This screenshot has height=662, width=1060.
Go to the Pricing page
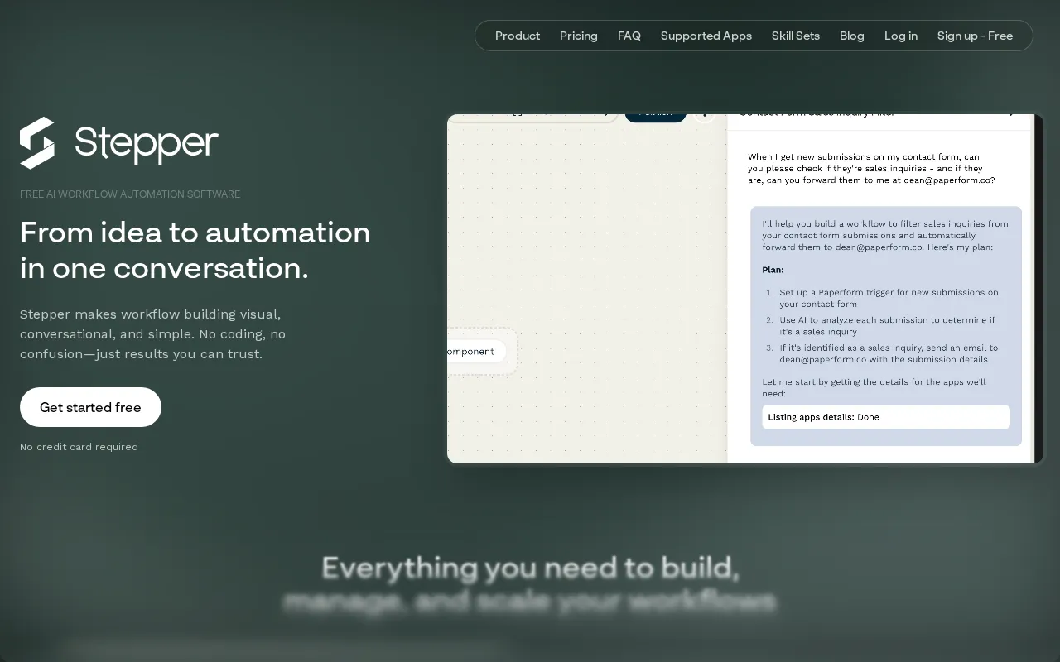(x=579, y=36)
